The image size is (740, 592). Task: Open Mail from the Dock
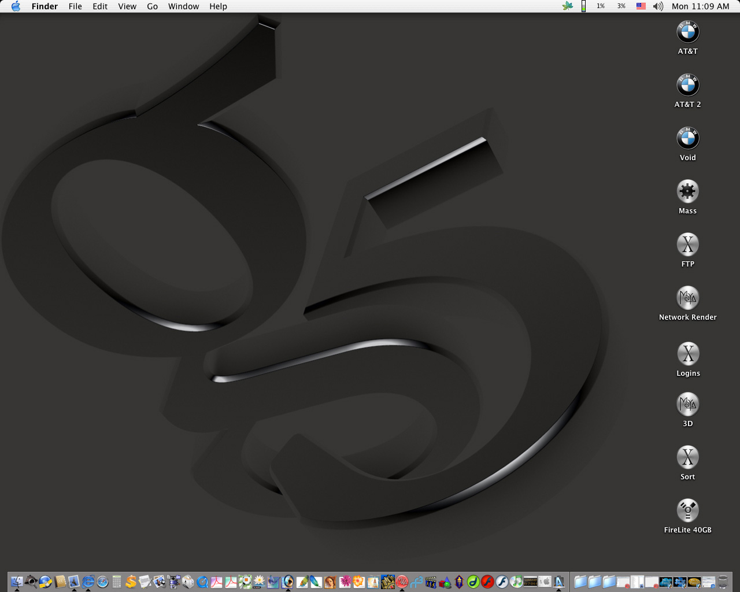74,581
